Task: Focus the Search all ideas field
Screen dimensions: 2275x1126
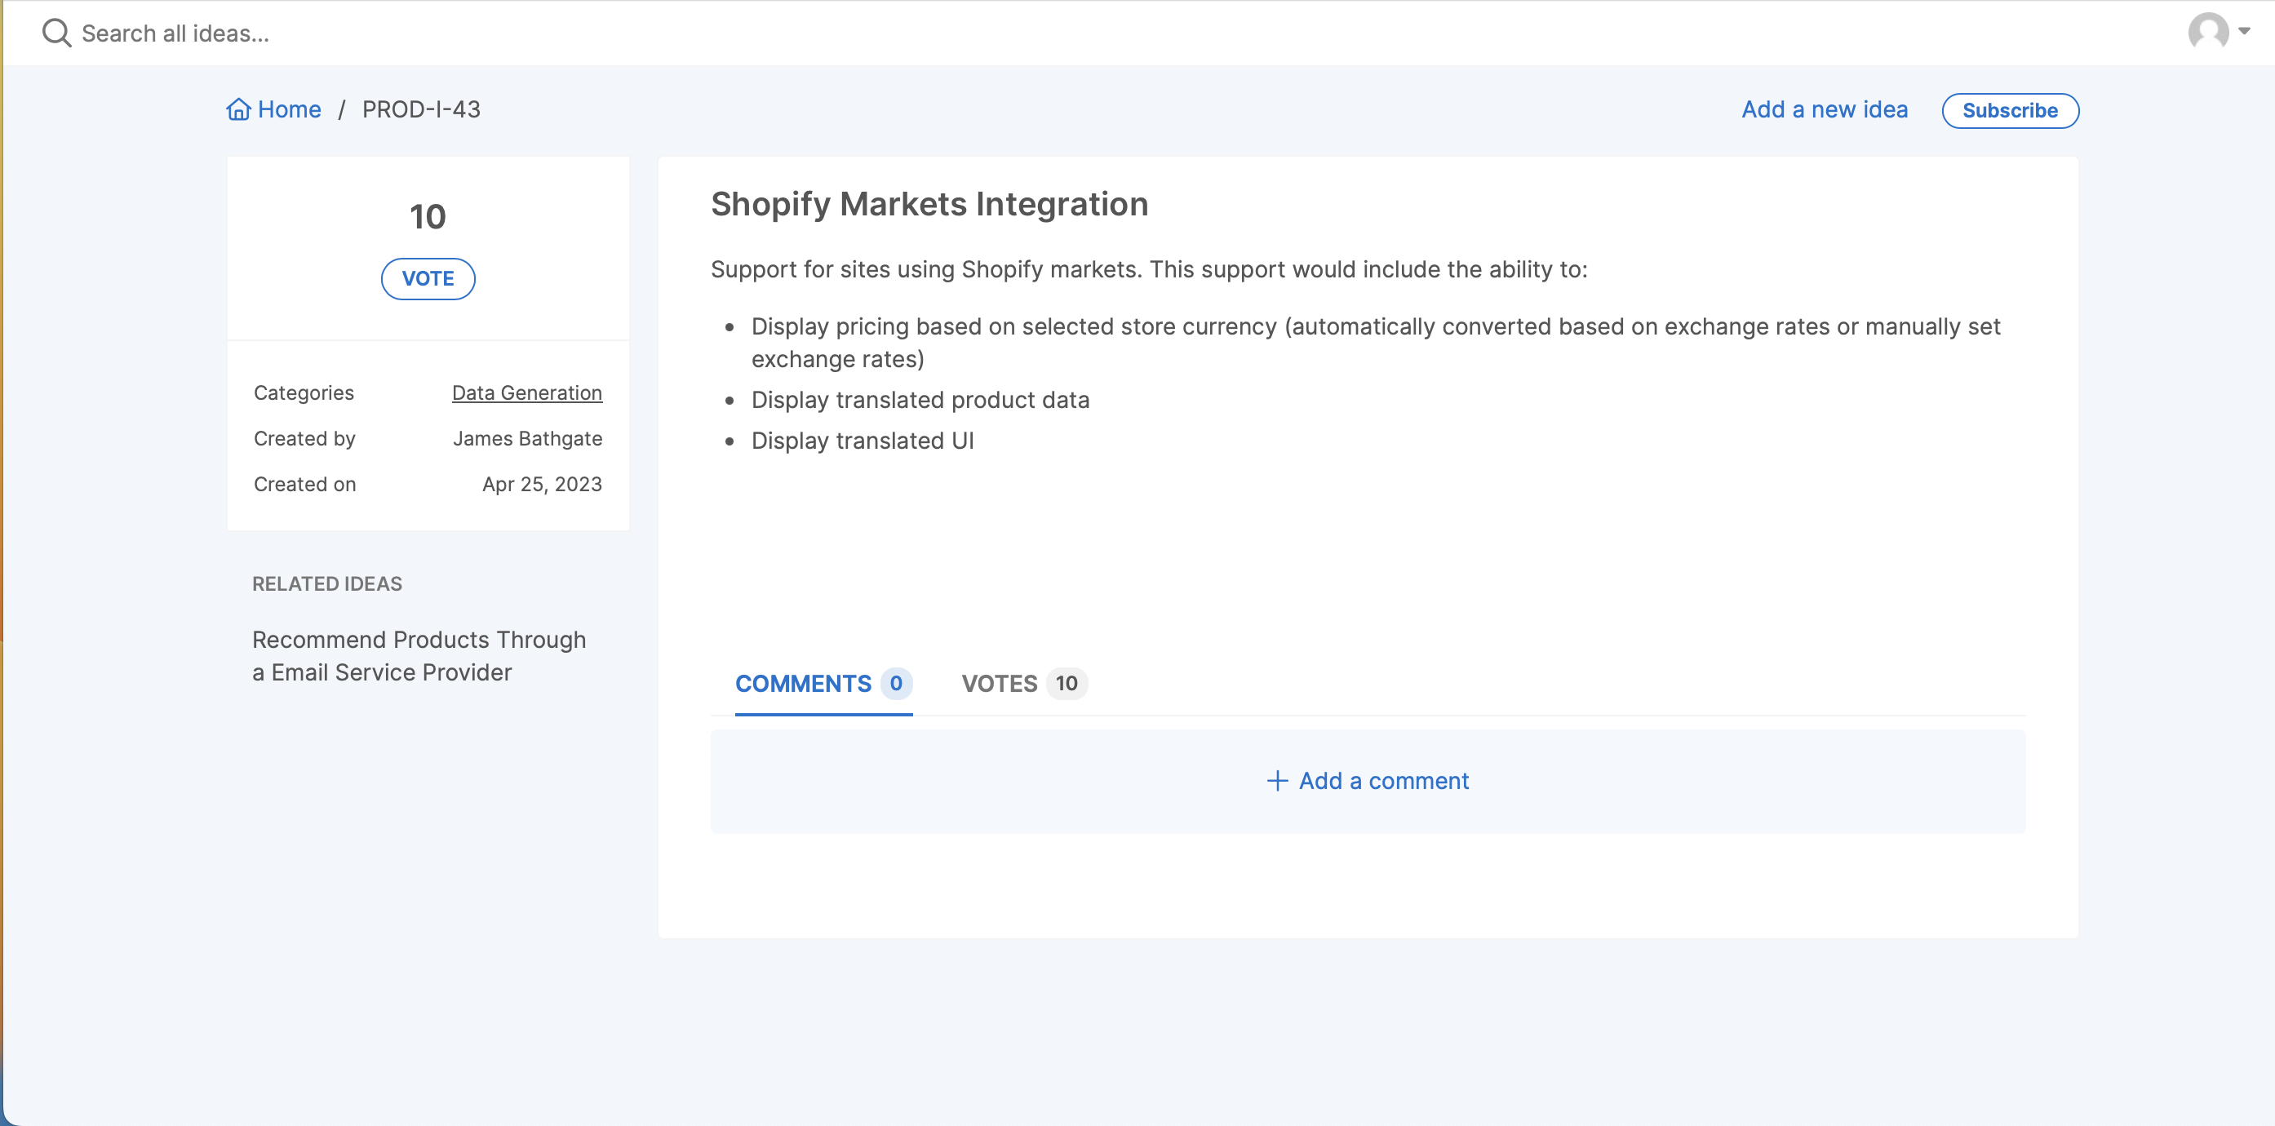Action: click(x=175, y=33)
